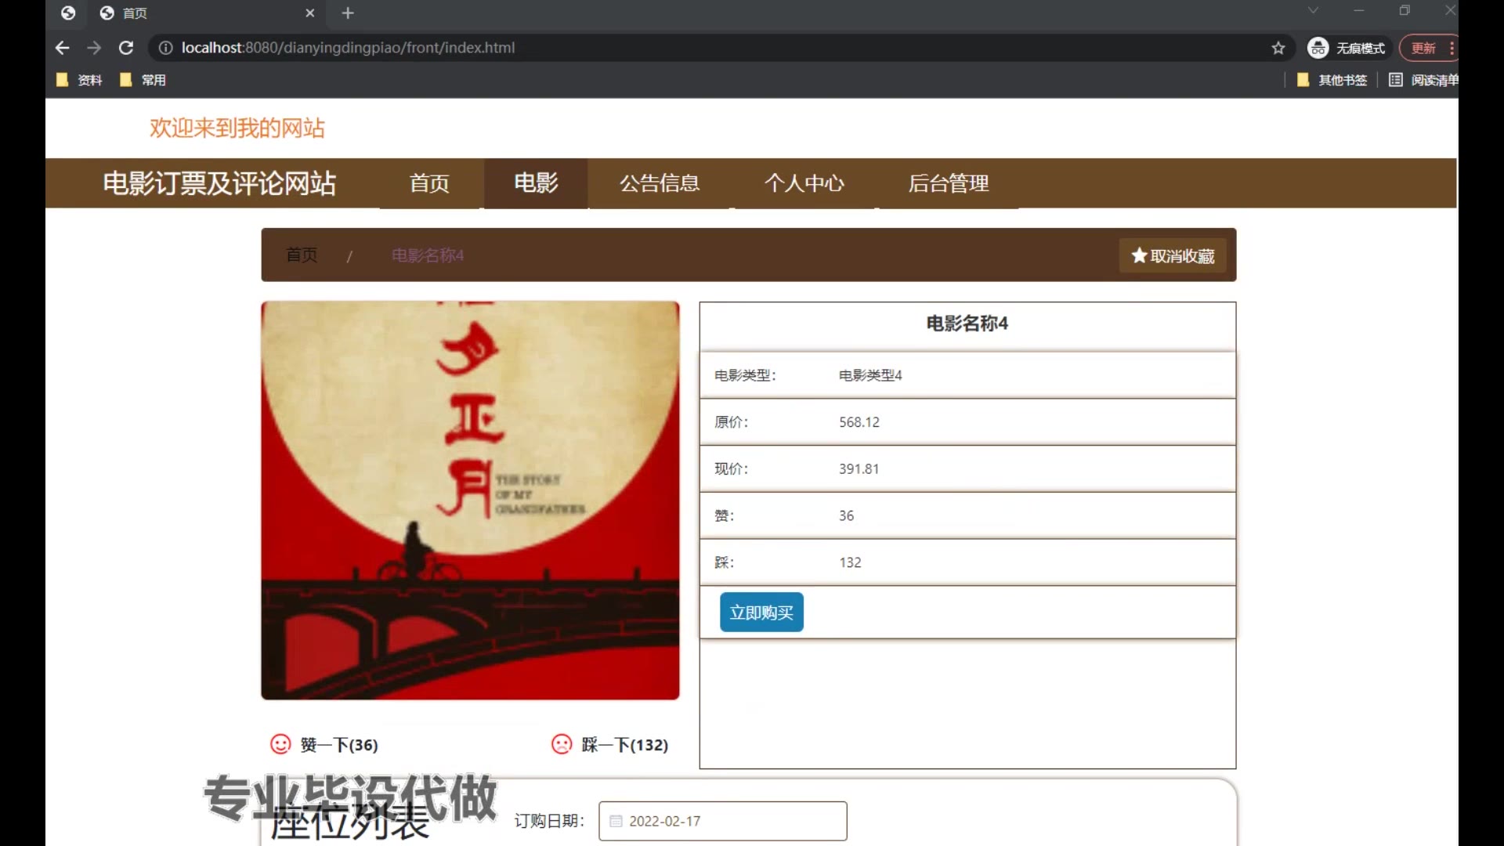Click the movie poster image
The image size is (1504, 846).
[470, 501]
